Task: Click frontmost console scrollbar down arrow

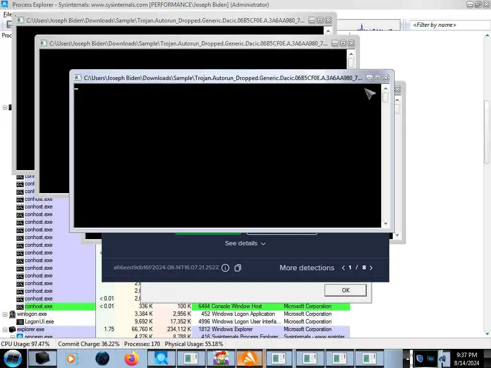Action: [386, 223]
